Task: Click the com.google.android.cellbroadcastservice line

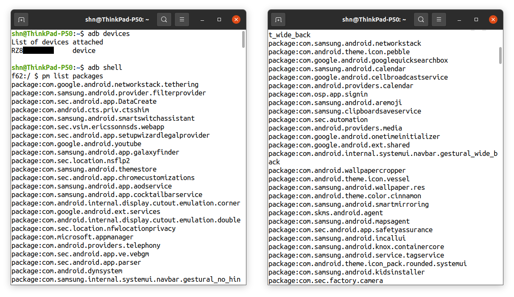Action: (x=358, y=77)
